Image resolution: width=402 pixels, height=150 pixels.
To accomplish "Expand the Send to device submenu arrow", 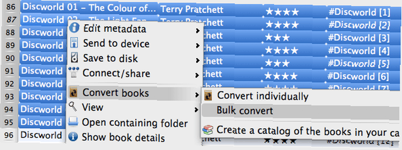I will [197, 46].
